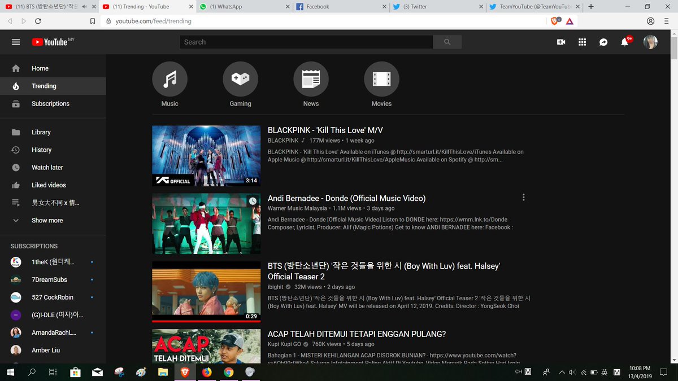Open the Windows Start menu

[10, 372]
